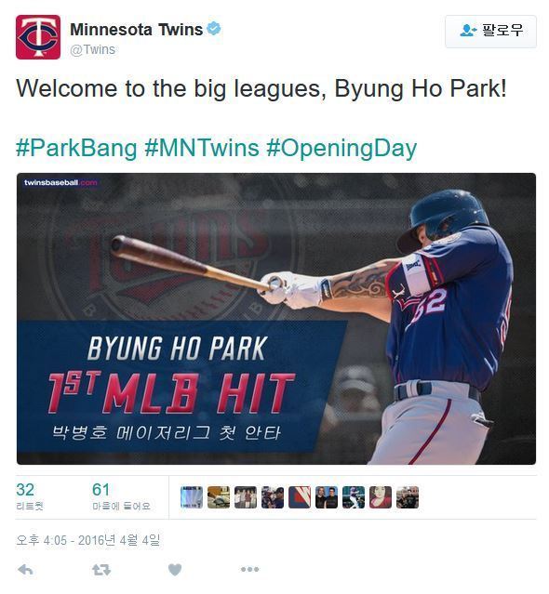Screen dimensions: 549x594
Task: Open the #OpeningDay hashtag
Action: (341, 148)
